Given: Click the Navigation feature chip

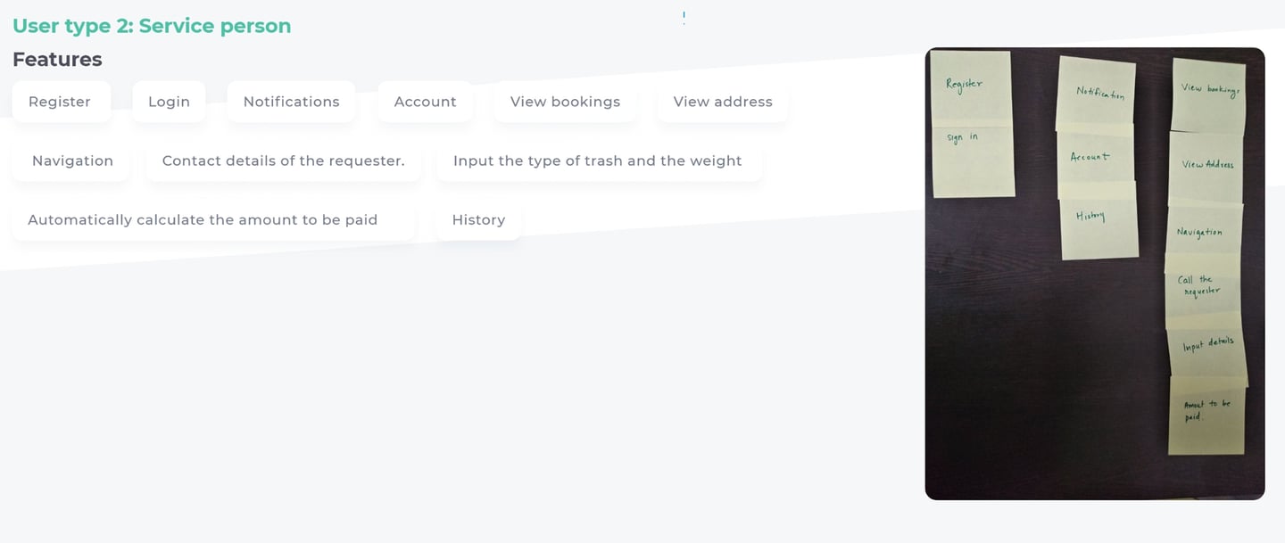Looking at the screenshot, I should (72, 160).
